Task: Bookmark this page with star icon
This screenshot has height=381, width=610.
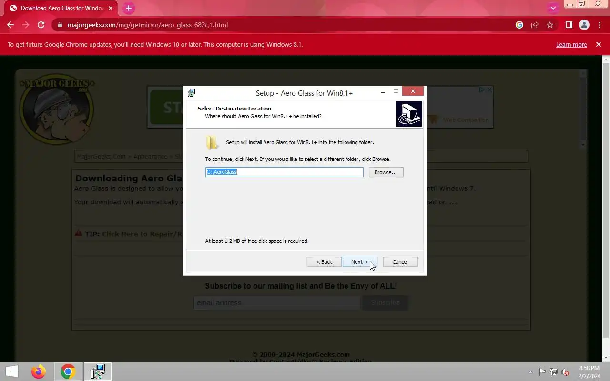Action: [x=550, y=25]
